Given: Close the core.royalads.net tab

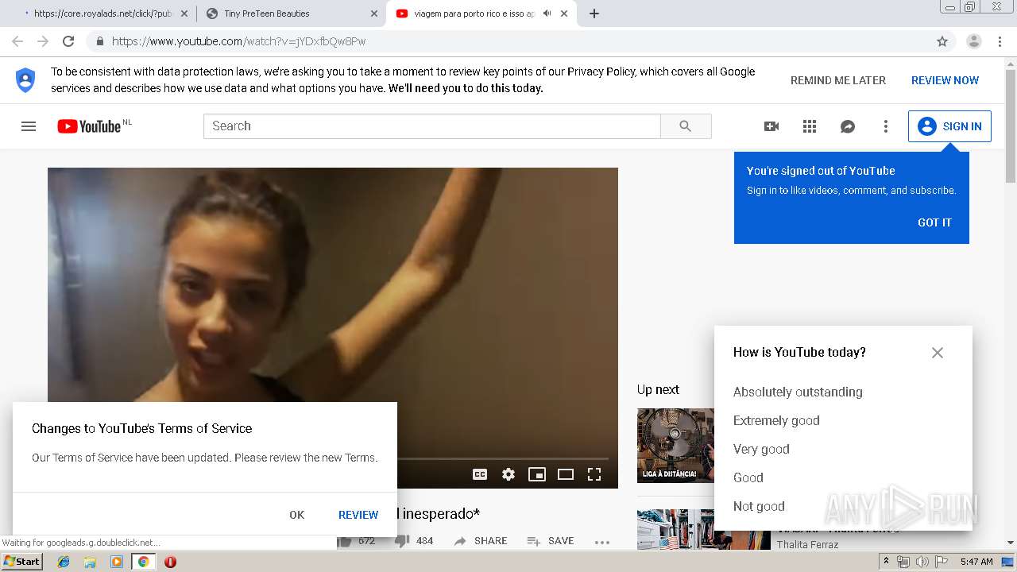Looking at the screenshot, I should point(184,14).
